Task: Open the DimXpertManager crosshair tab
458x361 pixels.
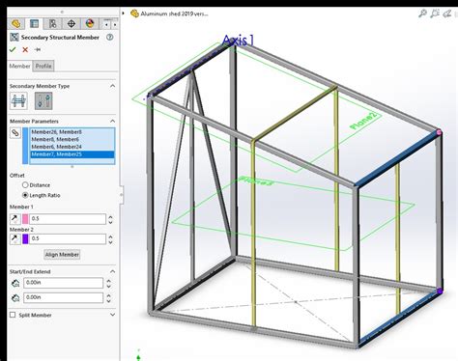Action: coord(72,23)
